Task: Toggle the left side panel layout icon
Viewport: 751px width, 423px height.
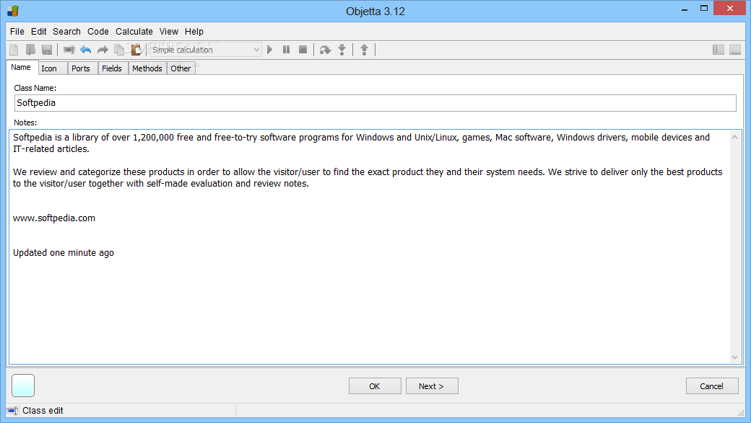Action: (x=718, y=50)
